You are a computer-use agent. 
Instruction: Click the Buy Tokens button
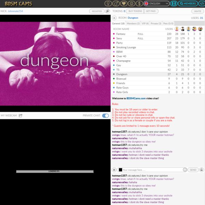135,11
